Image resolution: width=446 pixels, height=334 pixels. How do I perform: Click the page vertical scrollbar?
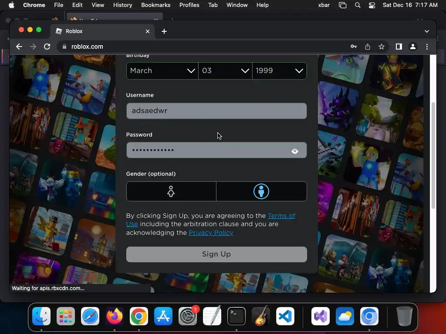coord(433,155)
